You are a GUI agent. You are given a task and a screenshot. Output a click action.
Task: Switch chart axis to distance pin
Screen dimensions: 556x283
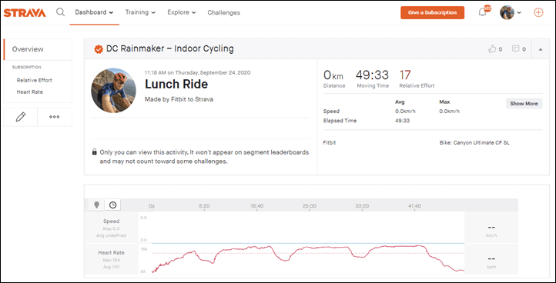[x=96, y=205]
